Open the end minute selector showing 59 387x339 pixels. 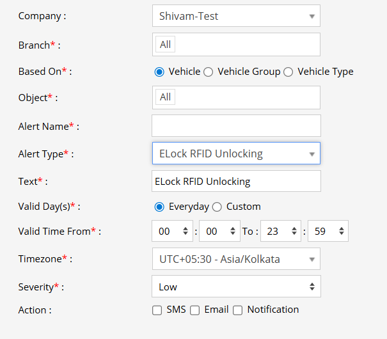pos(328,231)
